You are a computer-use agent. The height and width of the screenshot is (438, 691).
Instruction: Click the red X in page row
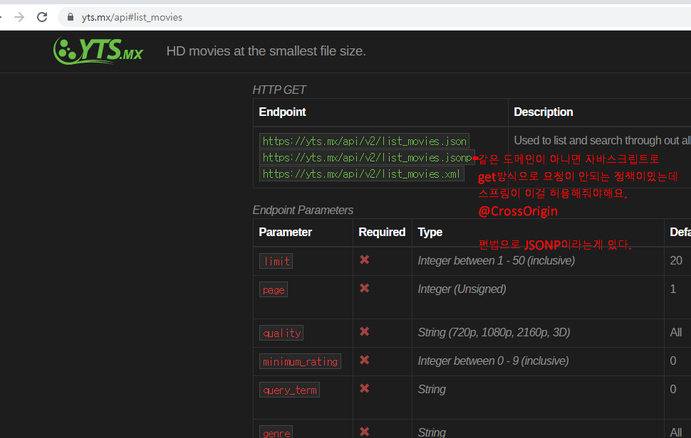coord(365,289)
